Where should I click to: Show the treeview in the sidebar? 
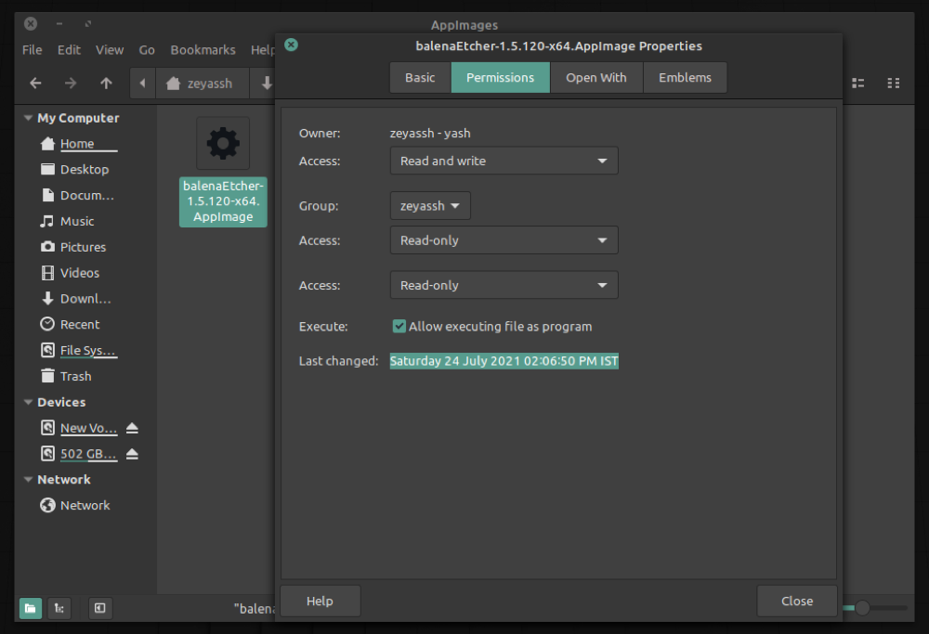[58, 608]
